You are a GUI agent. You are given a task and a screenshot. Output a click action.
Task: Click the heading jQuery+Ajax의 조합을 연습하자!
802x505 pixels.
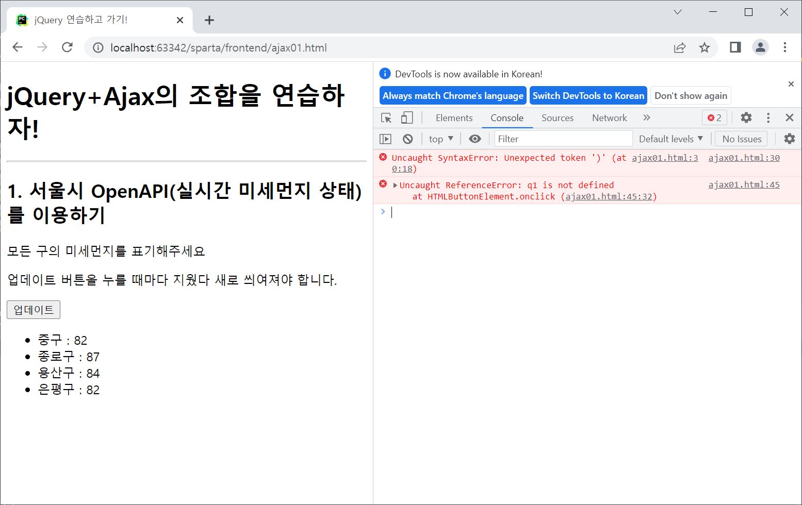176,111
